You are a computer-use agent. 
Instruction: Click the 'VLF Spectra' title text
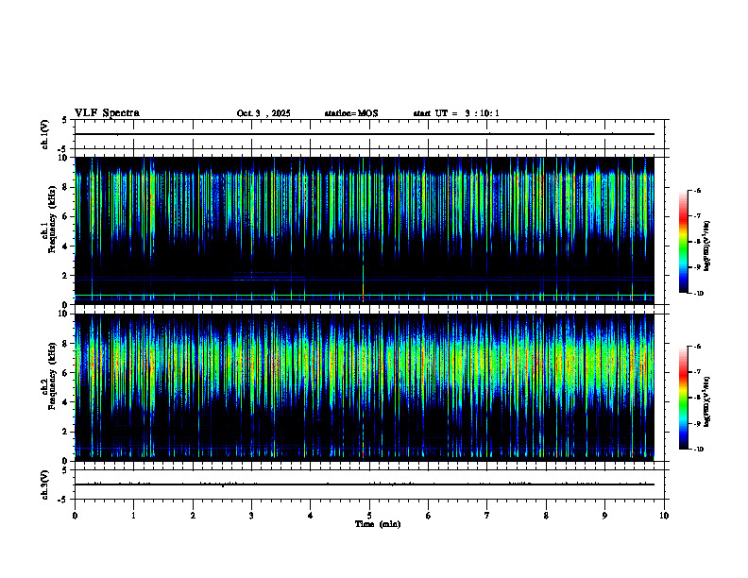click(x=107, y=113)
